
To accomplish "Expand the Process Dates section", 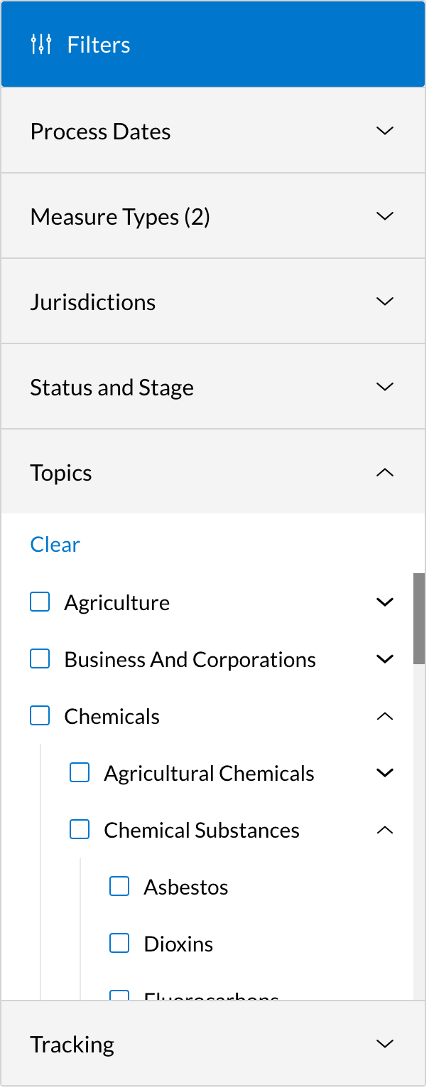I will click(384, 131).
